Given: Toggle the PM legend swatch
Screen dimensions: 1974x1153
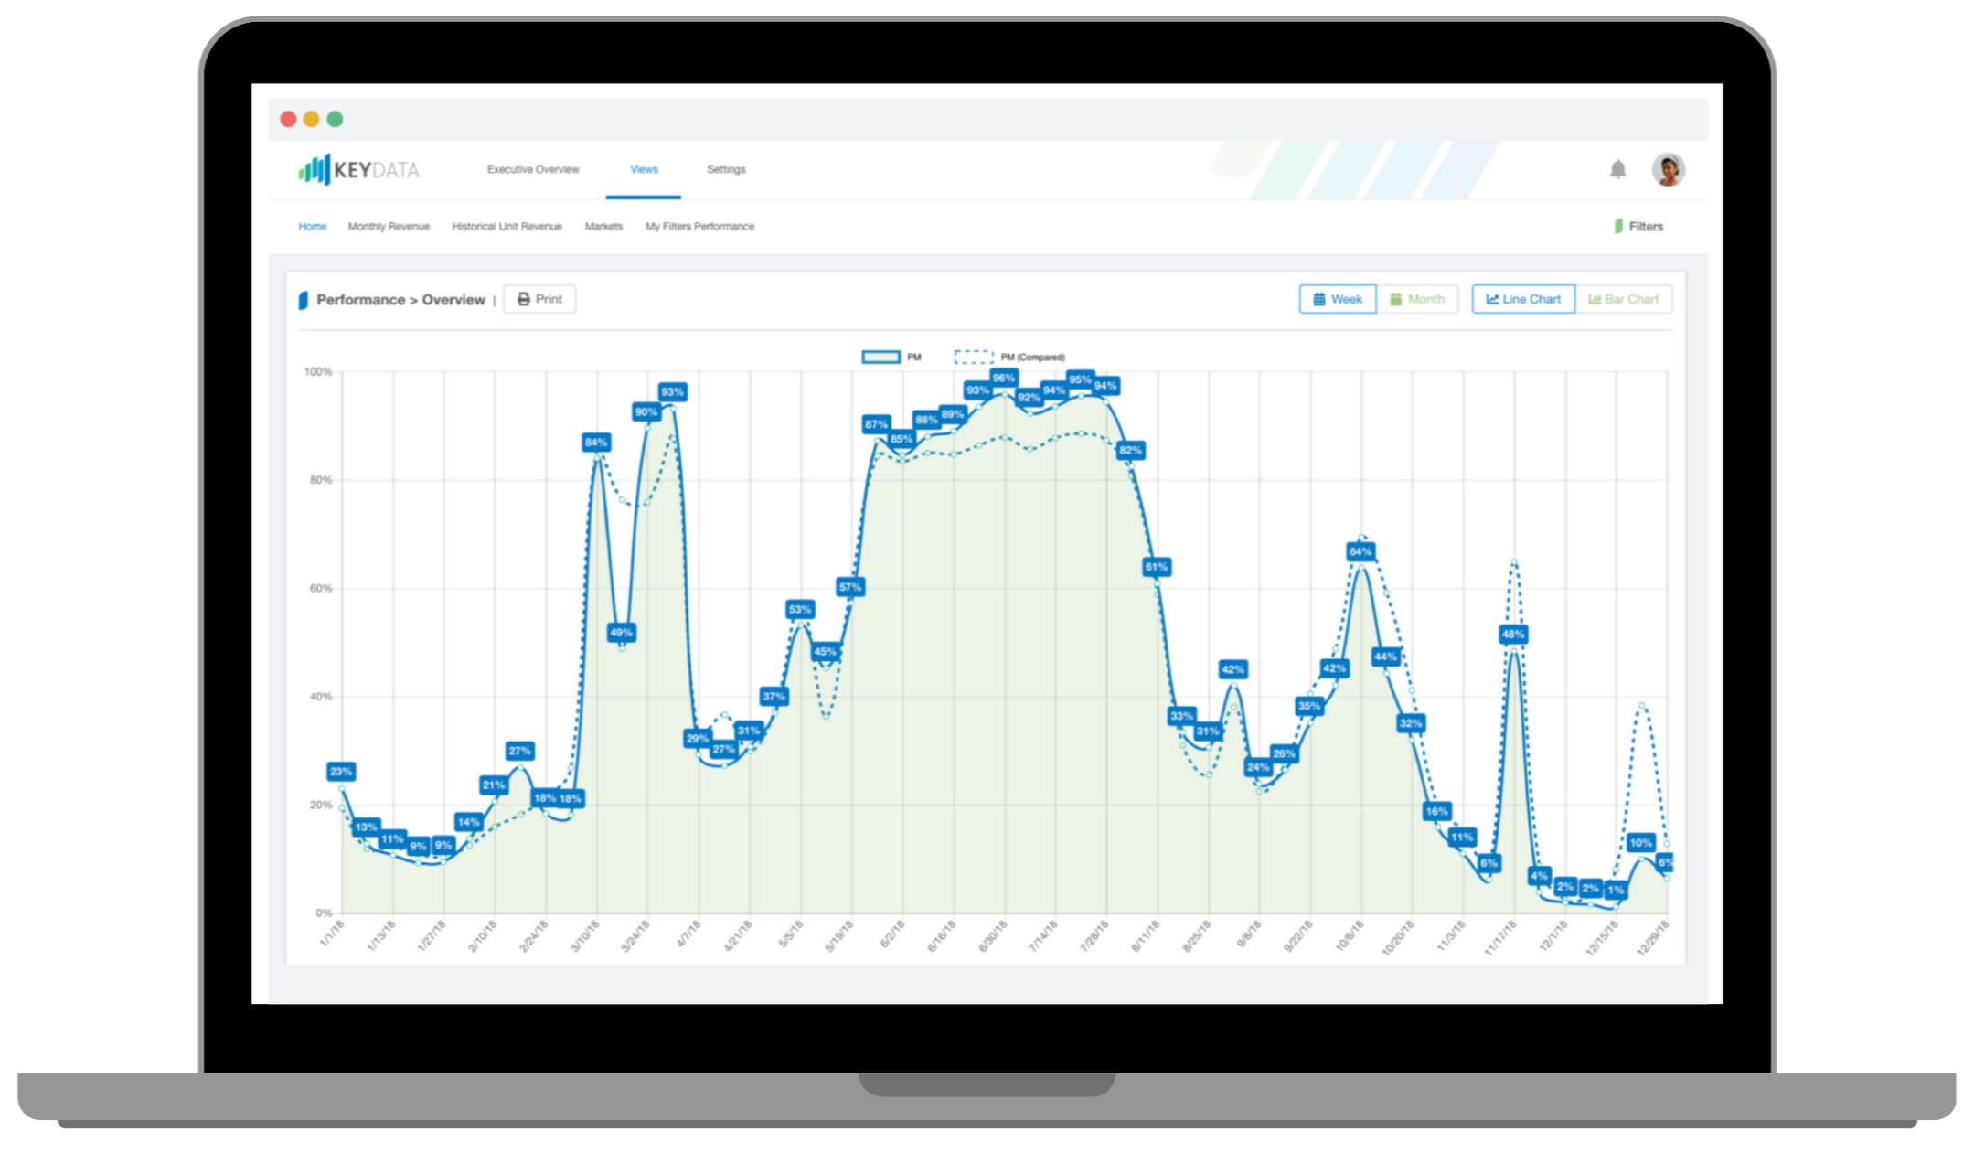Looking at the screenshot, I should (880, 357).
